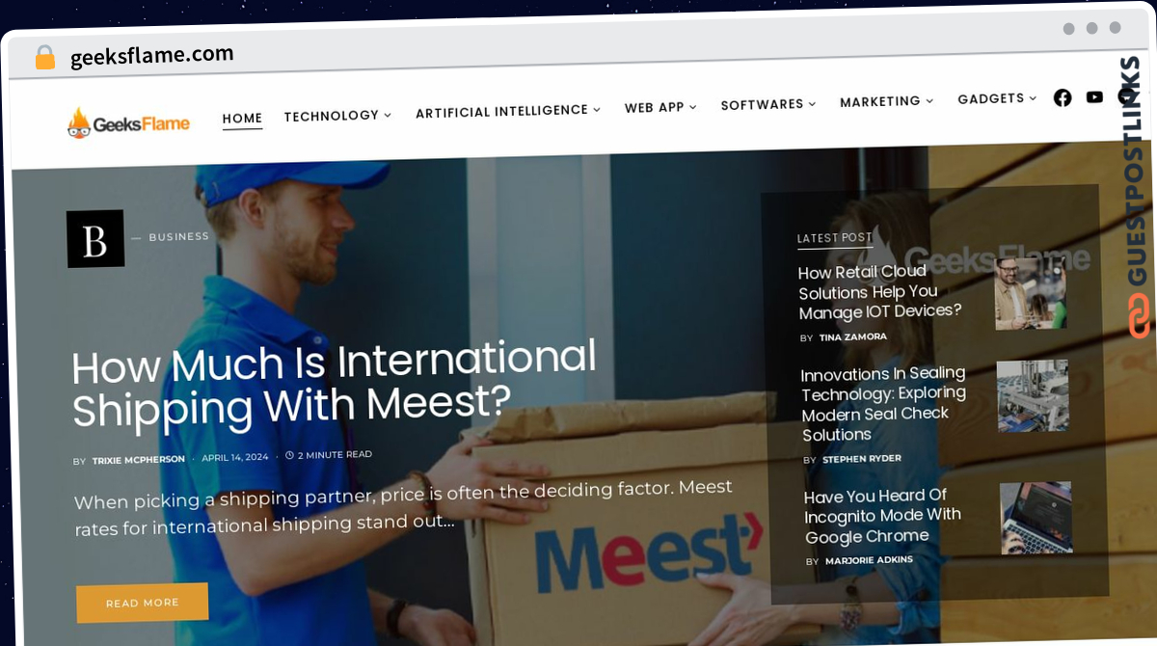Expand the Gadgets menu chevron
The image size is (1157, 646).
(x=1033, y=98)
